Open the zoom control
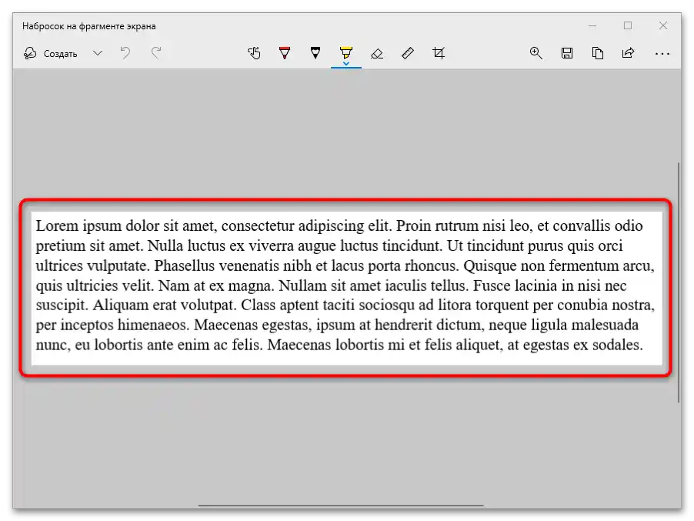 (x=536, y=53)
